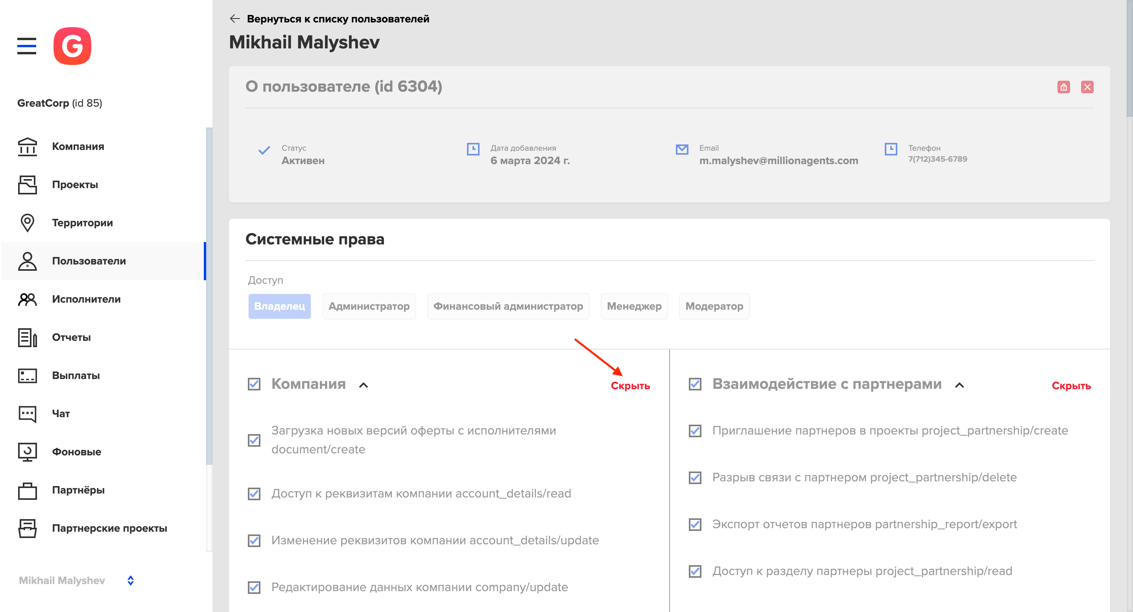This screenshot has width=1133, height=612.
Task: Uncheck Загрузка новых версий оферты checkbox
Action: (254, 440)
